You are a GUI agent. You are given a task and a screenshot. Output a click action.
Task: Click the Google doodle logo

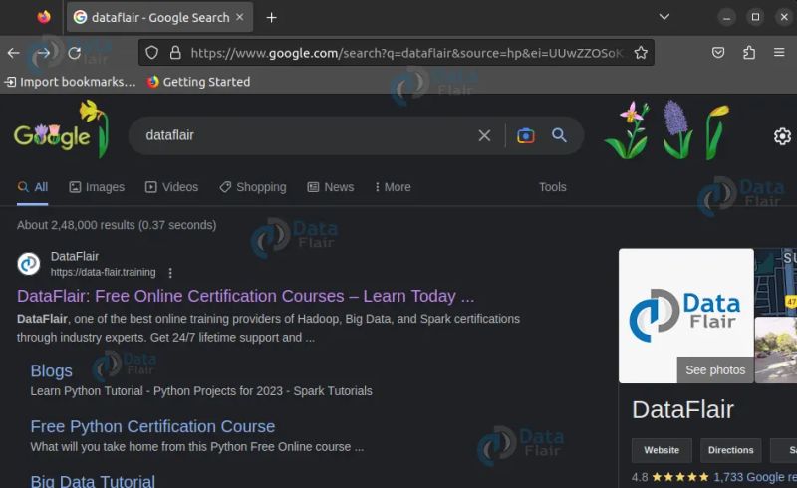pyautogui.click(x=60, y=129)
